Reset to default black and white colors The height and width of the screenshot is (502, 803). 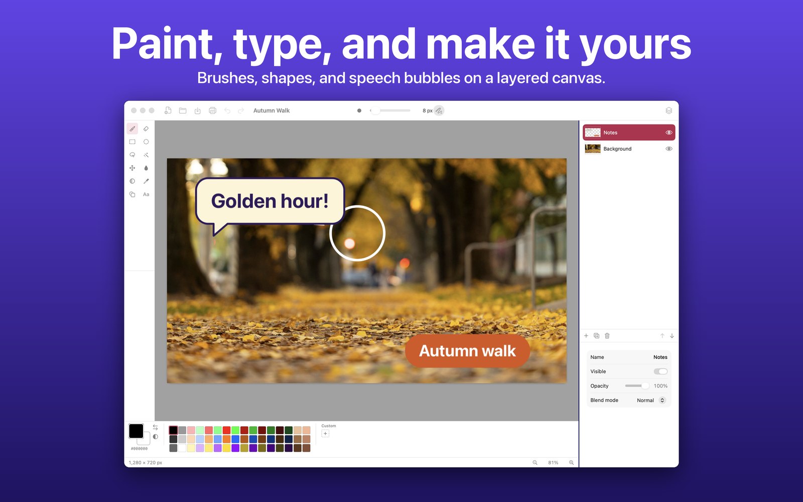point(156,437)
